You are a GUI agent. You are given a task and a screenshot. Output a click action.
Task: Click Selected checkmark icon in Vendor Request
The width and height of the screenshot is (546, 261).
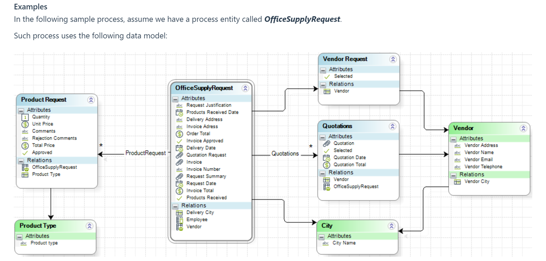click(x=327, y=76)
